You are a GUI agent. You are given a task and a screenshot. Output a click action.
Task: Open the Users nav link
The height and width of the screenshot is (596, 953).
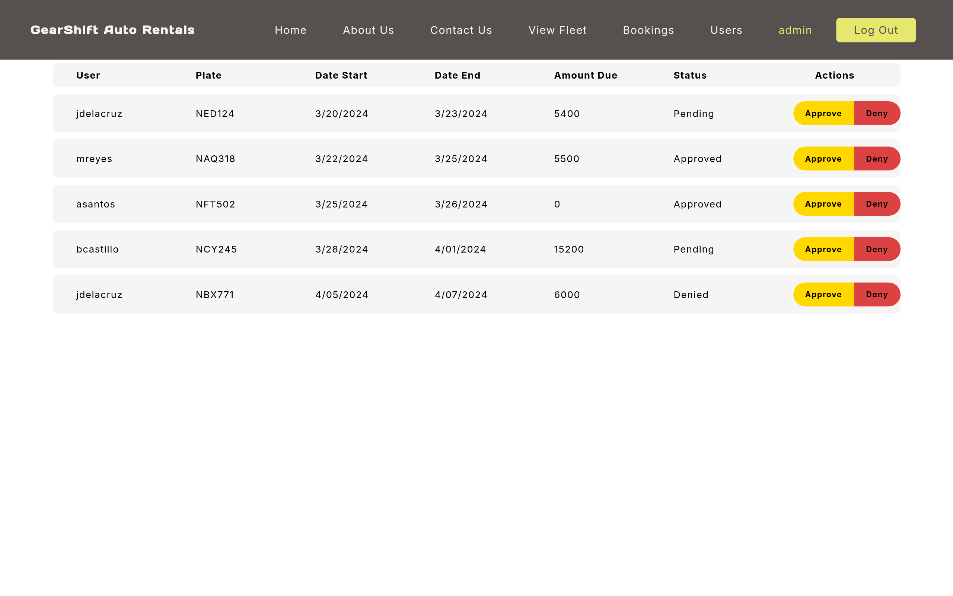pos(726,30)
